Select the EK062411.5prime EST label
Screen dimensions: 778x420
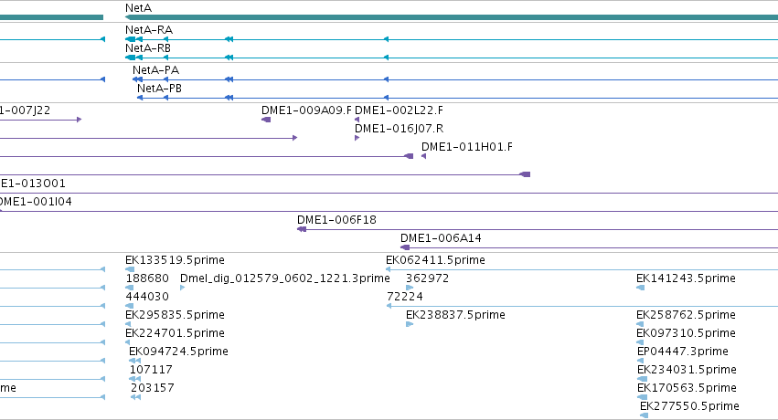[x=436, y=260]
